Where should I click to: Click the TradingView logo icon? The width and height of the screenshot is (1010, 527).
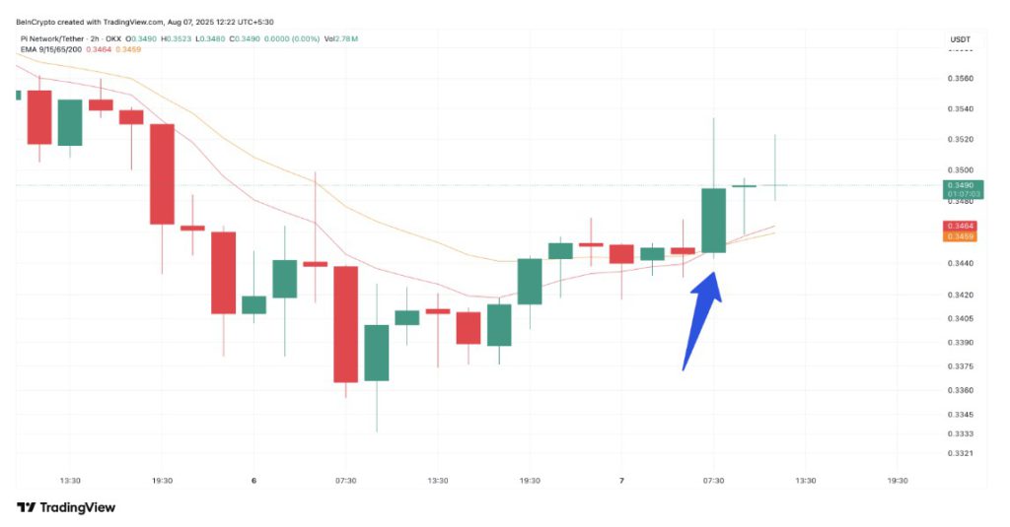point(27,507)
